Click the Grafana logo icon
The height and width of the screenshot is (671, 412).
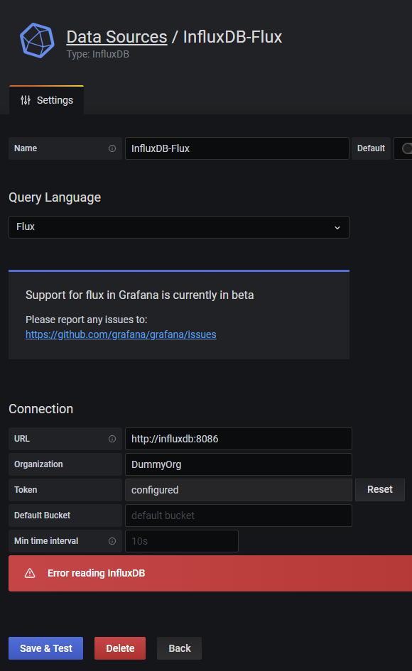click(x=37, y=40)
